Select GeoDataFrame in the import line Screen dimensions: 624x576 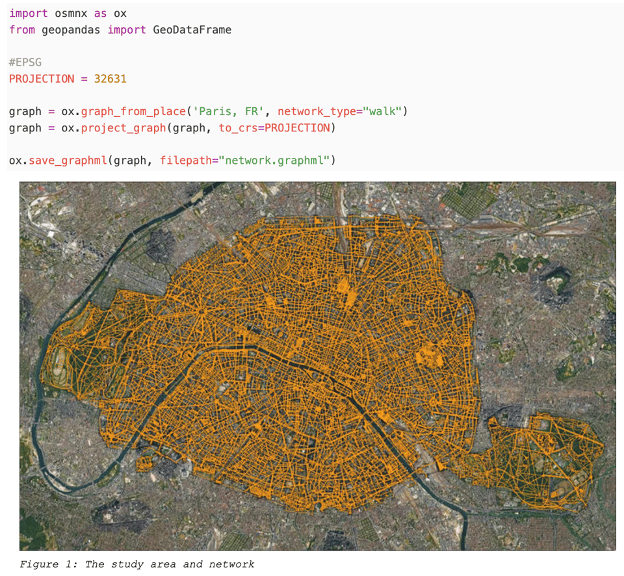coord(192,30)
